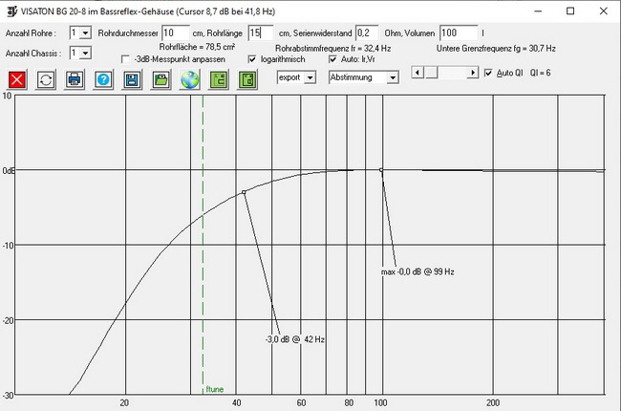Viewport: 621px width, 411px height.
Task: Click the max marker point at 100 Hz
Action: pos(381,170)
